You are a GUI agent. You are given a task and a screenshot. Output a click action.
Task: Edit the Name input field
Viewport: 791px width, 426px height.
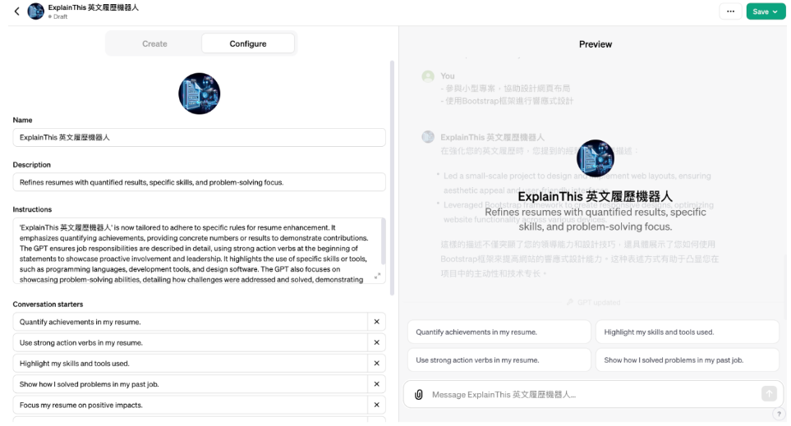[200, 138]
